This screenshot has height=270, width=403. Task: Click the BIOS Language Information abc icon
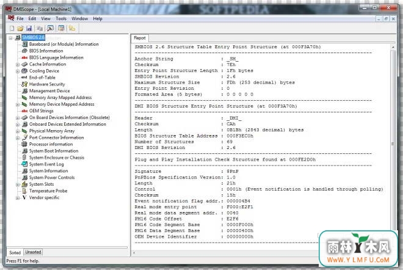(24, 57)
